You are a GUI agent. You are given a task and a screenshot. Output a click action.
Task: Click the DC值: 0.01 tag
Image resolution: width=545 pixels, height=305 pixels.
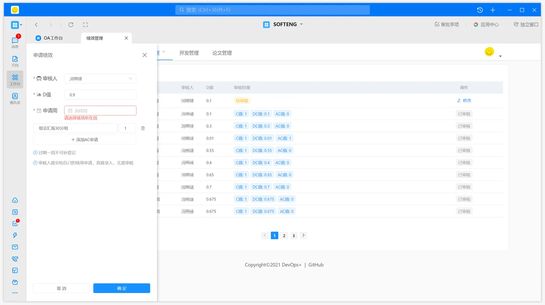coord(262,138)
